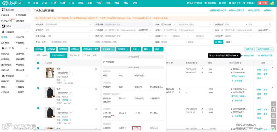Switch to the 全部 (16607) tab

pos(42,56)
